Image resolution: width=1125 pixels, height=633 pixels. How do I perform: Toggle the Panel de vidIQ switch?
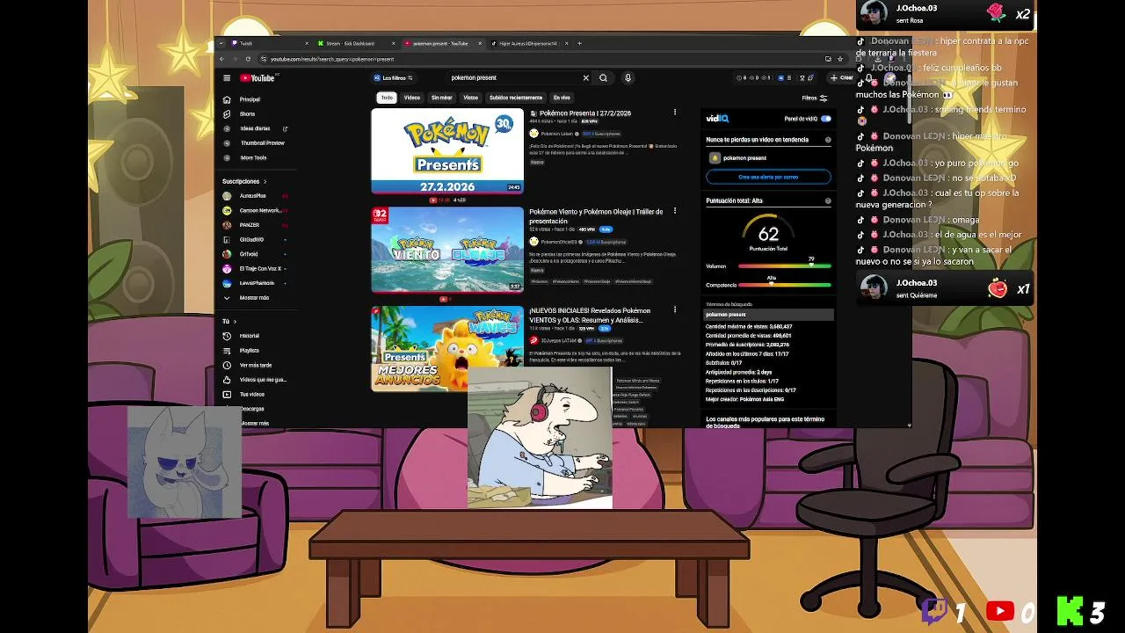tap(825, 119)
